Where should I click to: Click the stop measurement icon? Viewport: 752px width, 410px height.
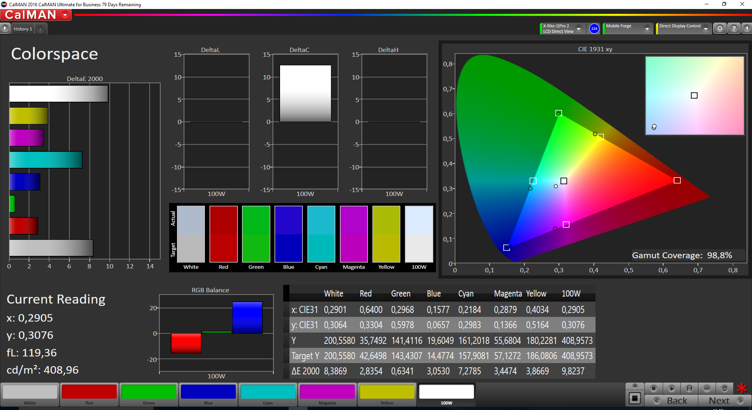[654, 388]
